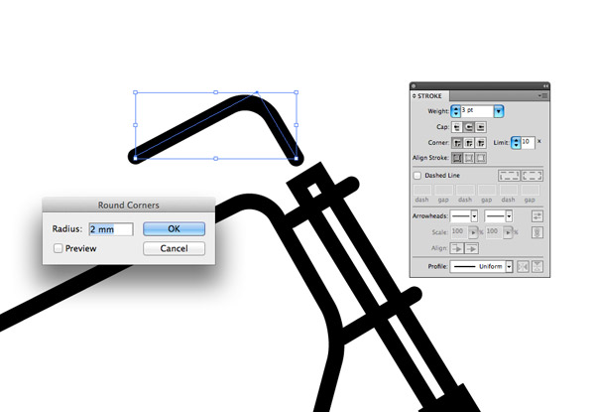The image size is (595, 412).
Task: Click the top-center bounding box handle
Action: pyautogui.click(x=215, y=92)
